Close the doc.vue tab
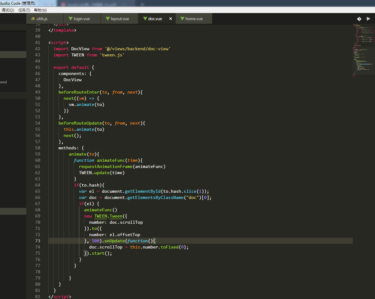 coord(170,19)
